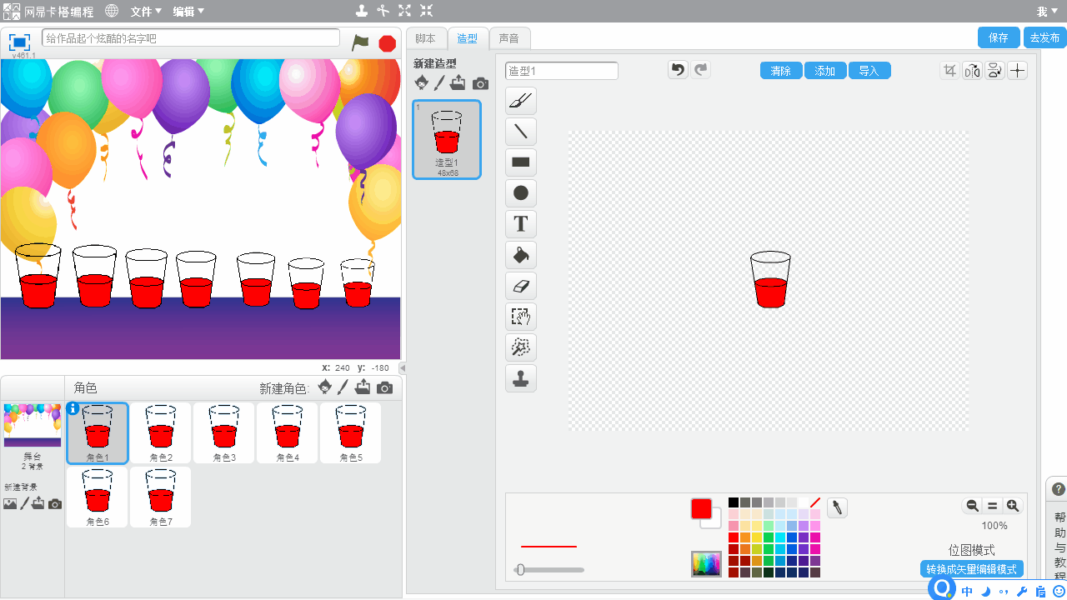1067x600 pixels.
Task: Pick up color with eyedropper
Action: tap(837, 507)
